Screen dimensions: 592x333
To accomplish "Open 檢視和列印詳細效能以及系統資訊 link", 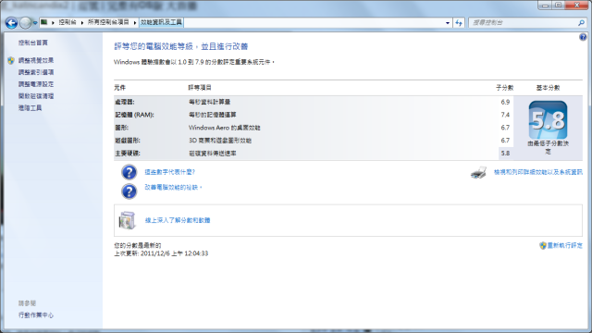I will (x=538, y=172).
